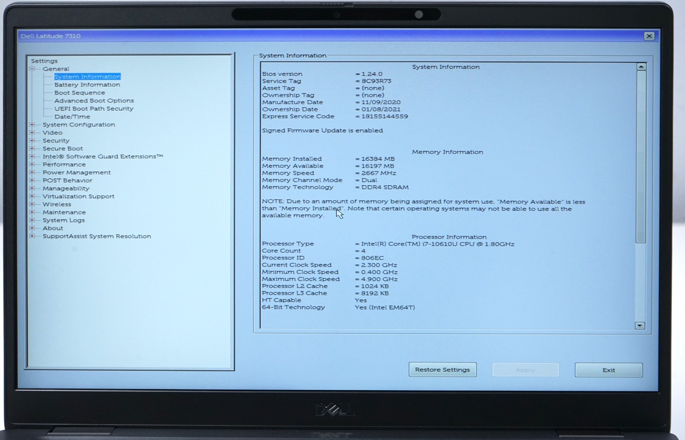The height and width of the screenshot is (440, 685).
Task: Select the Power Management label
Action: point(76,172)
